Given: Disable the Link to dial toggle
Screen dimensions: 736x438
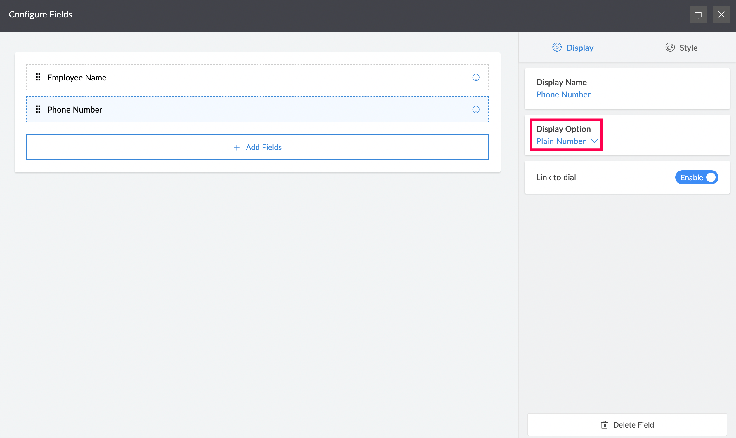Looking at the screenshot, I should 696,177.
